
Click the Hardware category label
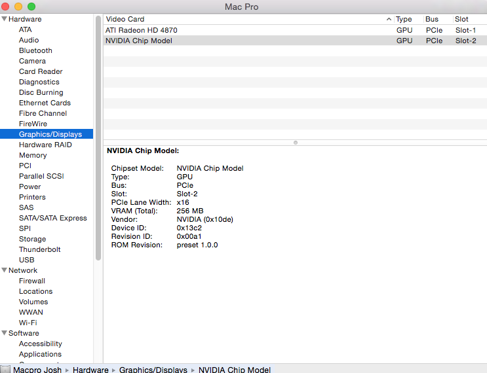click(25, 19)
